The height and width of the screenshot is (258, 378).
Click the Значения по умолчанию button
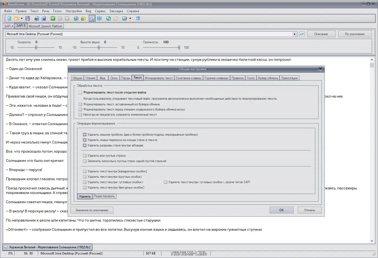tap(92, 210)
